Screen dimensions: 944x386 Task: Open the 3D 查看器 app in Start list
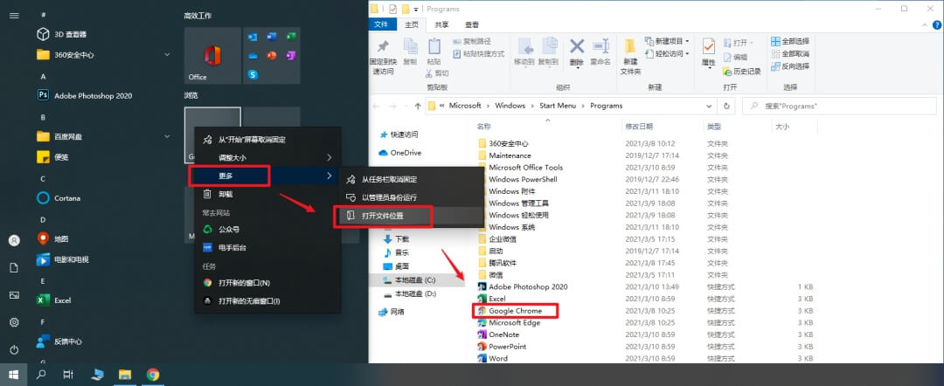tap(62, 34)
